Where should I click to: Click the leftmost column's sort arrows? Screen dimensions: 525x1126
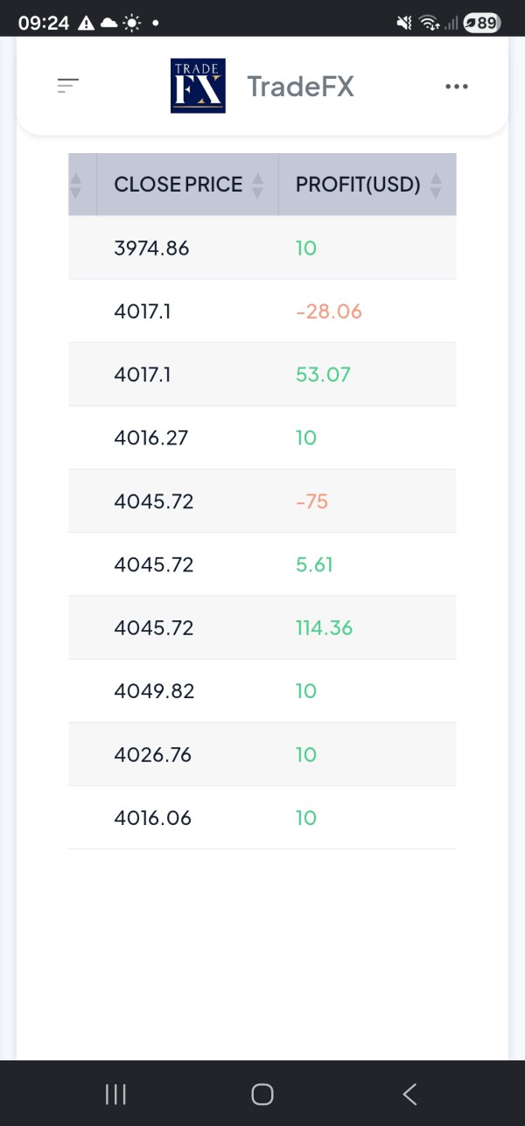click(x=75, y=185)
